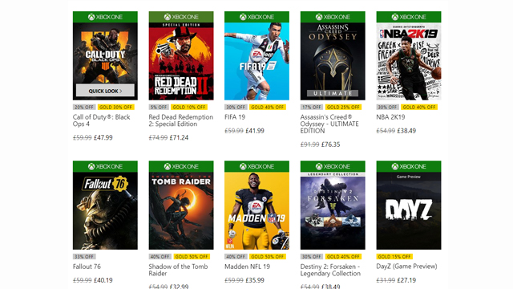The width and height of the screenshot is (513, 289).
Task: Click NBA 2K19 title text link
Action: (390, 117)
